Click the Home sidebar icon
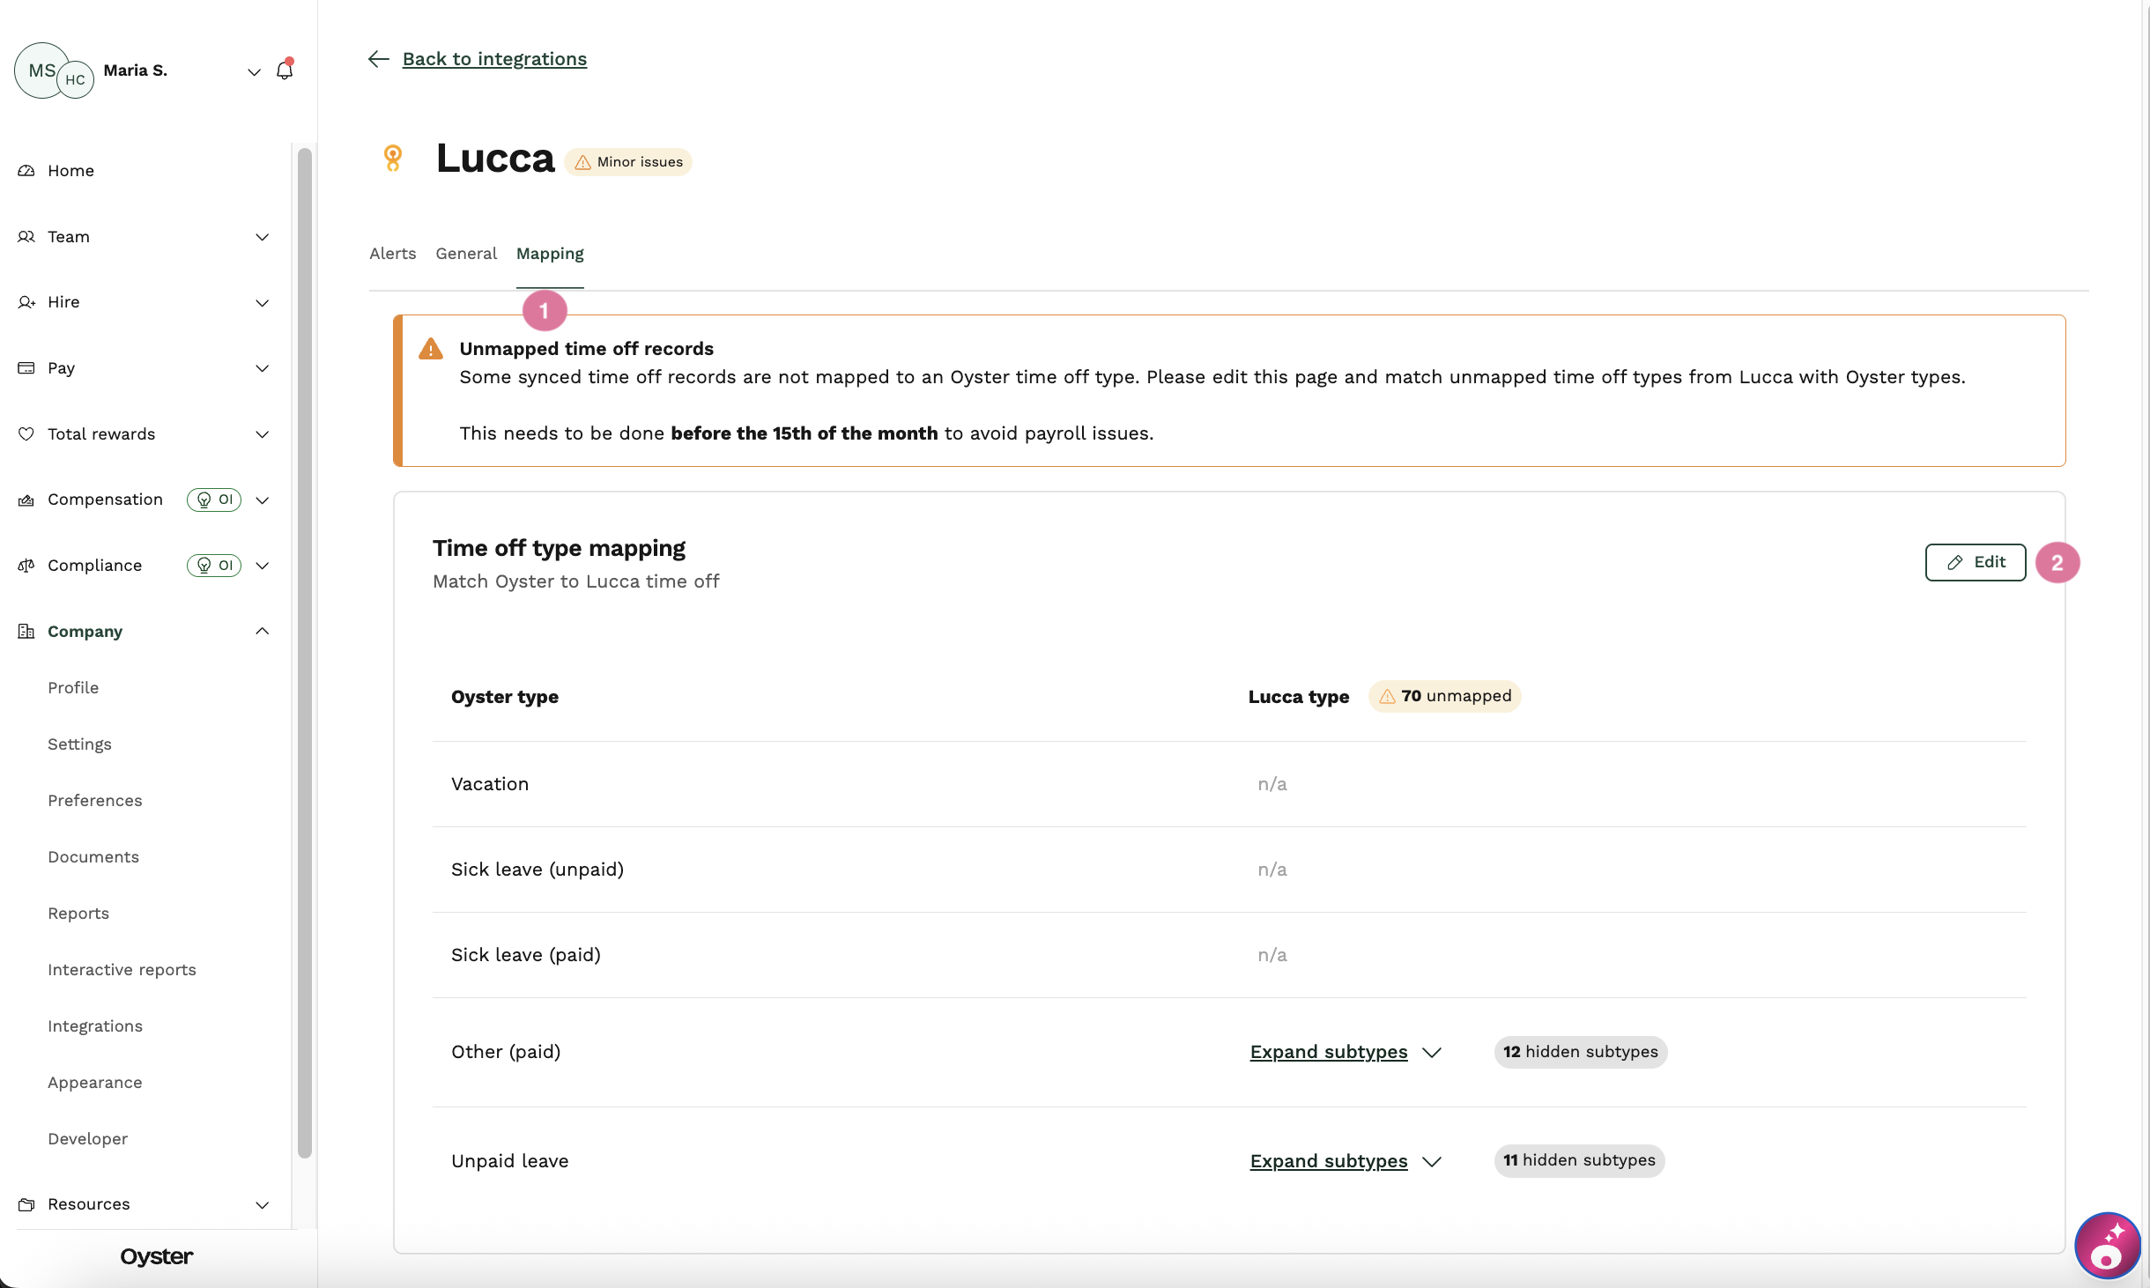The image size is (2150, 1288). pos(26,171)
